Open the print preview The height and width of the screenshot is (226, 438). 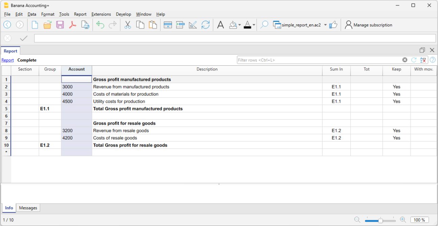[85, 25]
